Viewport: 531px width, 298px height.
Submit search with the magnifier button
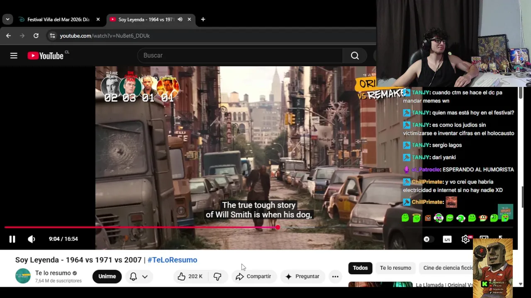click(355, 55)
